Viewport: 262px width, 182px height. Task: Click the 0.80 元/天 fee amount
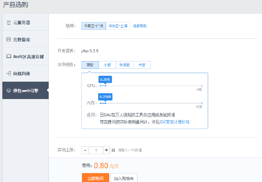click(x=106, y=166)
